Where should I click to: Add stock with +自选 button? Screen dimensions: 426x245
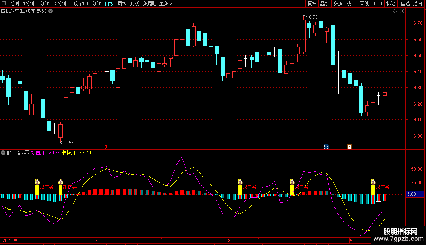tap(404, 3)
